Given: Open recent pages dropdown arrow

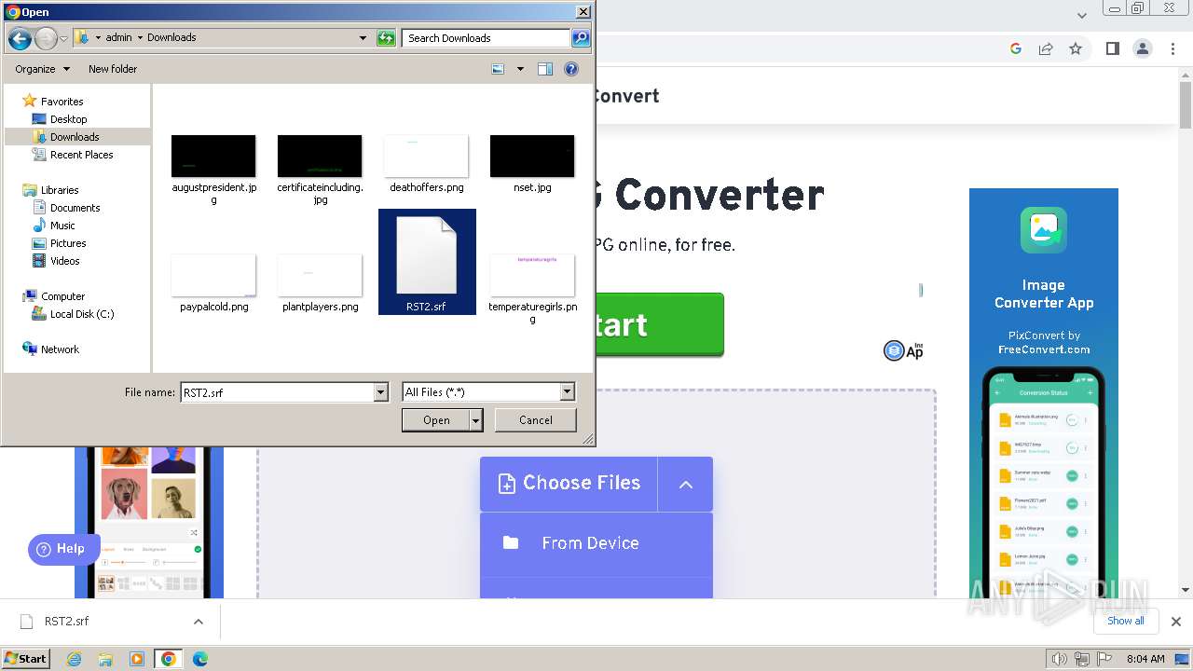Looking at the screenshot, I should point(63,38).
